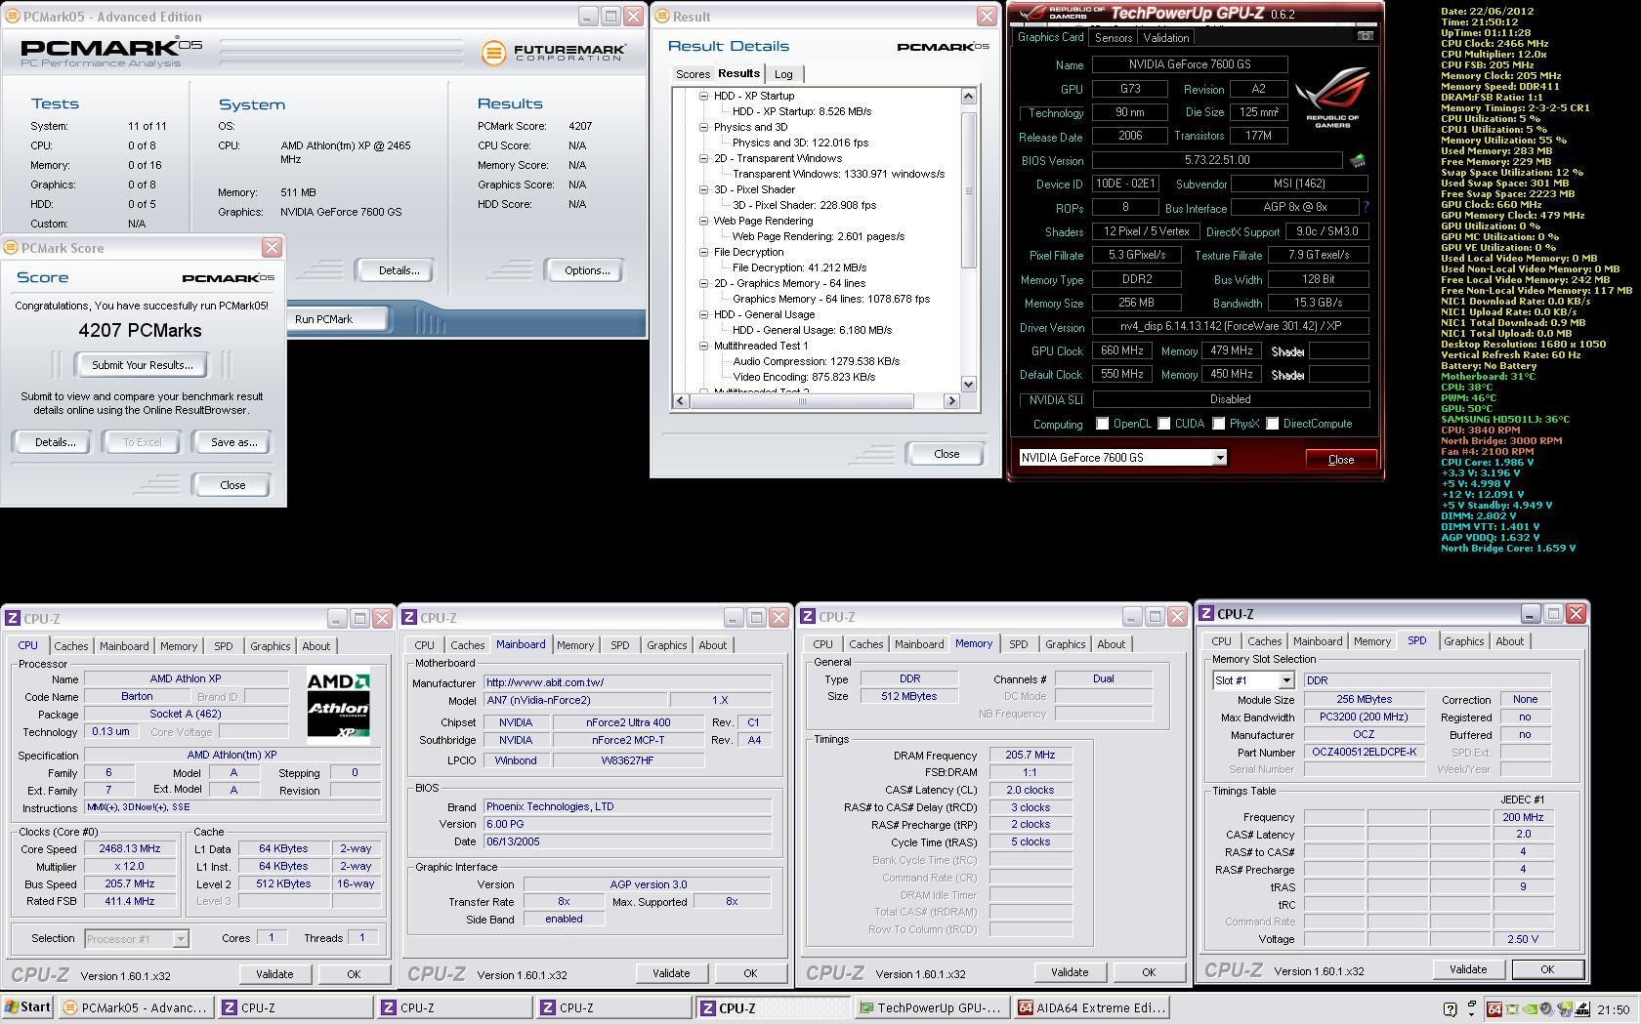Open Graphics tab in the SPD CPU-Z window

(1463, 641)
